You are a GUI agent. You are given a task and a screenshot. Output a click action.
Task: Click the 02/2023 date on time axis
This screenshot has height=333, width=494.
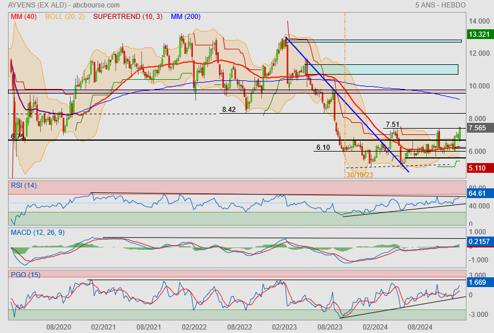[284, 327]
